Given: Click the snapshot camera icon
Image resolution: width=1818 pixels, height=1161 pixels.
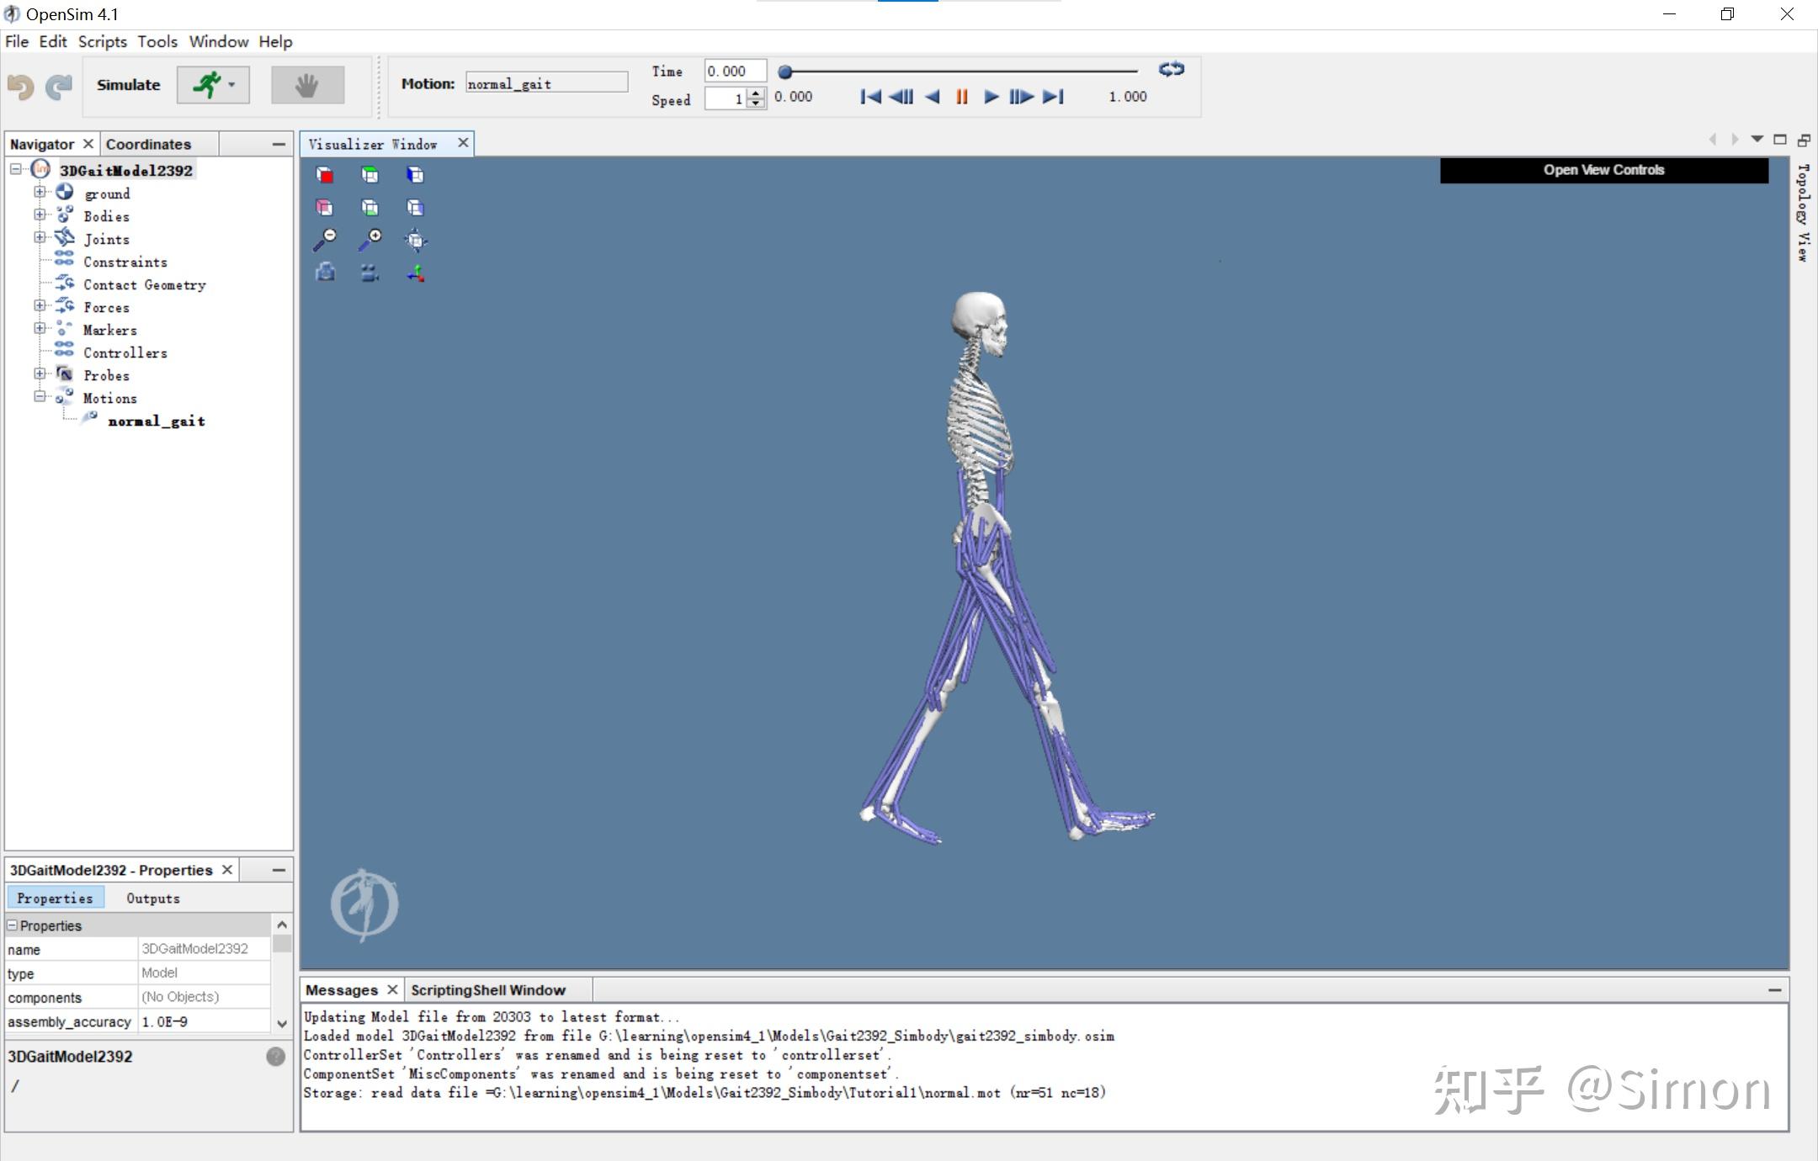Looking at the screenshot, I should [325, 273].
